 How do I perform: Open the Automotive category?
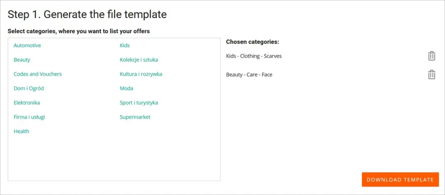(x=27, y=46)
